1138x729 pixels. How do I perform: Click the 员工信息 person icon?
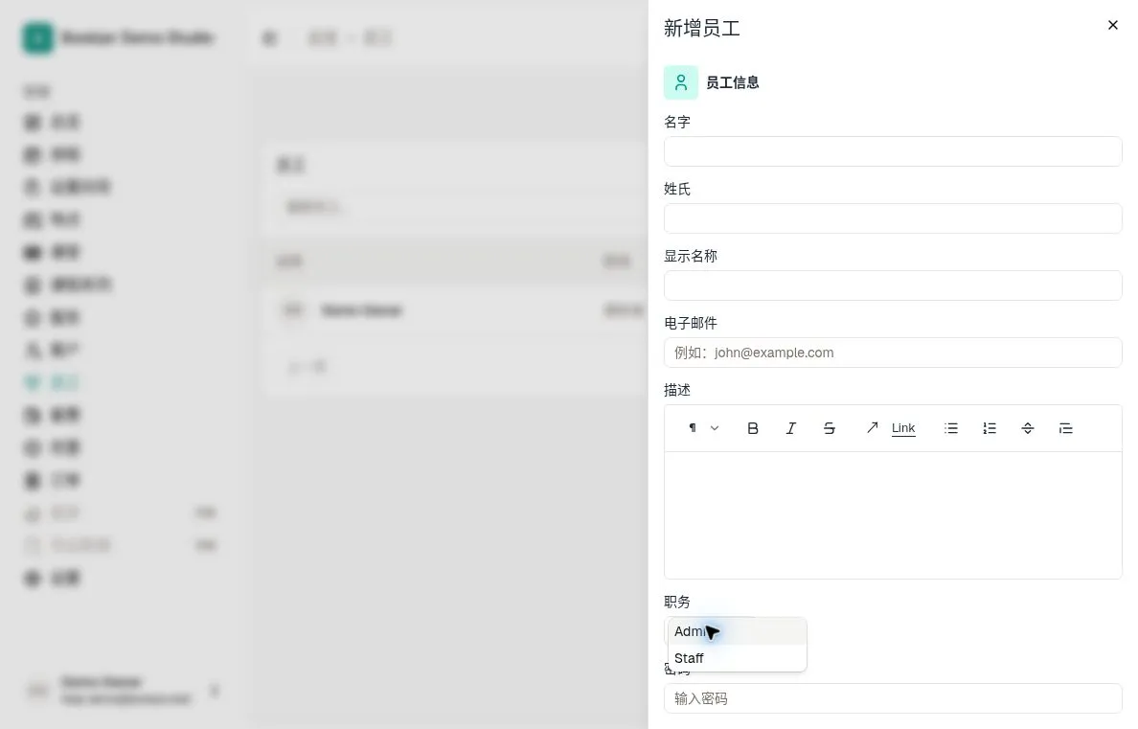(681, 82)
